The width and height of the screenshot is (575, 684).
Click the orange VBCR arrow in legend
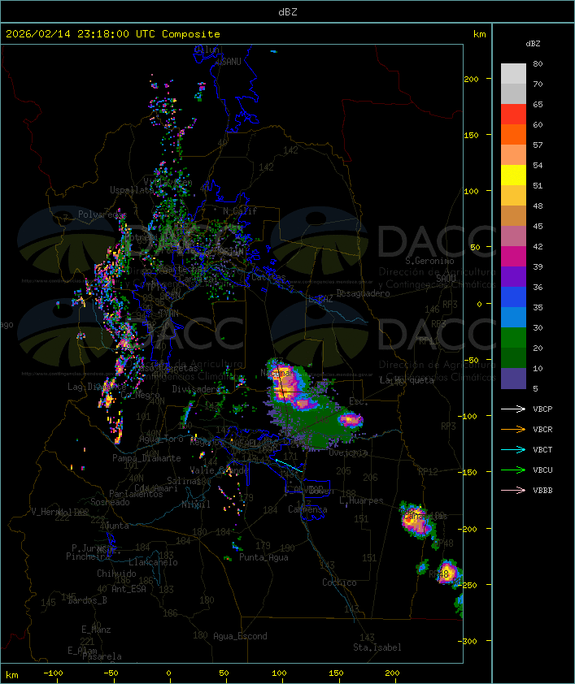point(513,429)
